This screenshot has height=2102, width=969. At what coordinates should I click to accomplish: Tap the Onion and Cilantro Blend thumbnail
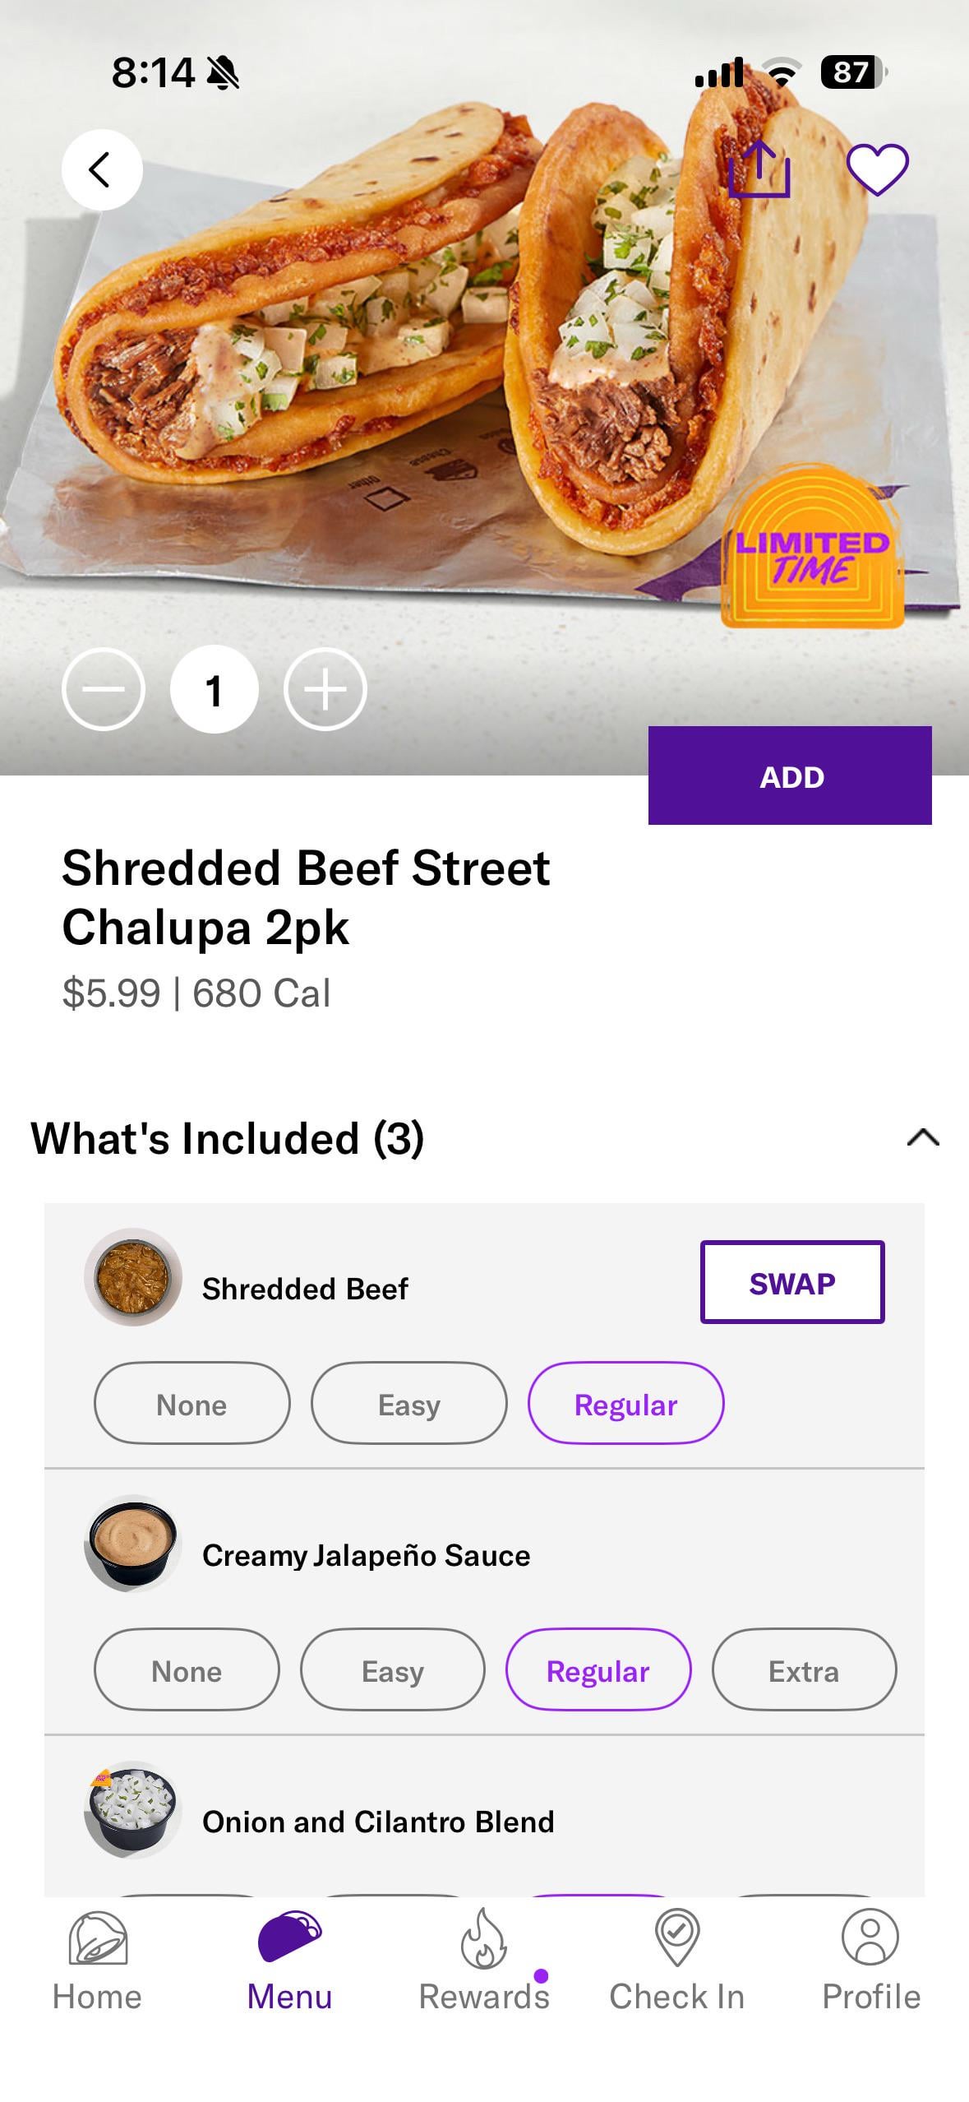click(x=132, y=1808)
